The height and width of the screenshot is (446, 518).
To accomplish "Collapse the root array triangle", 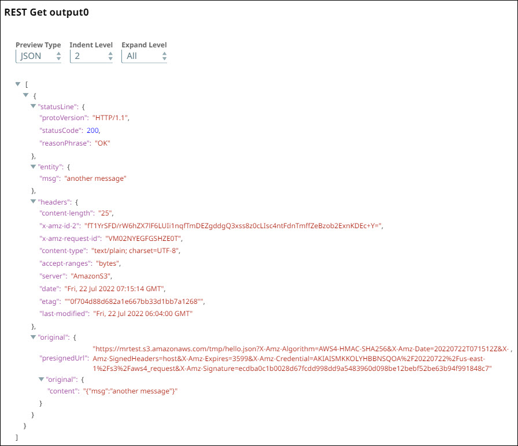I will coord(18,84).
